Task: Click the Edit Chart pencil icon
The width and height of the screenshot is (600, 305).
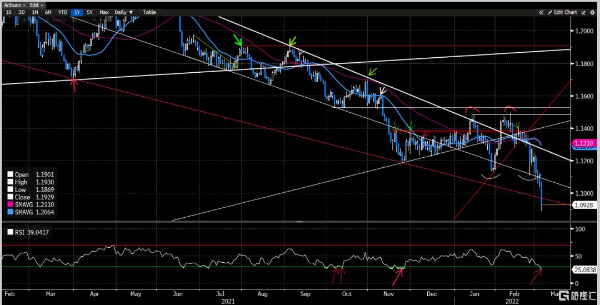Action: pos(550,12)
